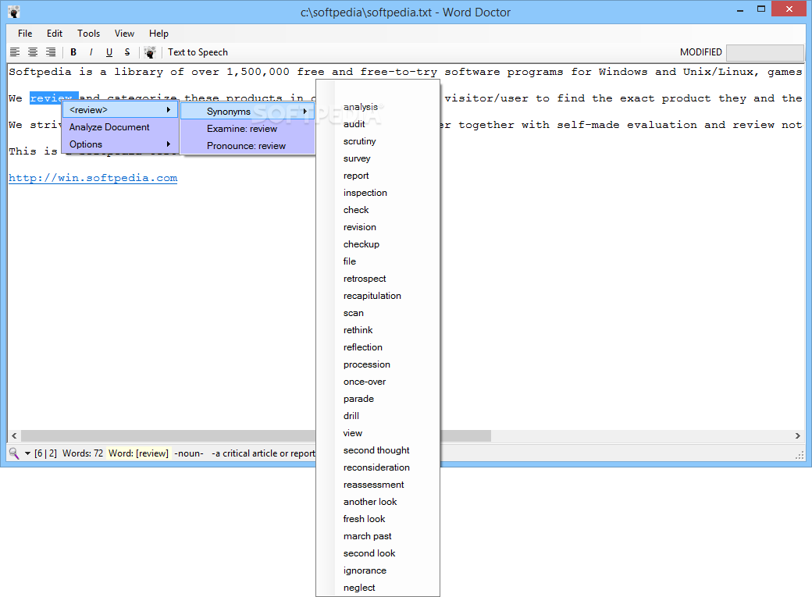
Task: Pick synonym 'check'
Action: tap(356, 210)
